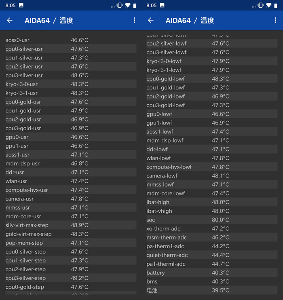This screenshot has width=283, height=300.
Task: Select the pop-mem-step row
Action: 71,243
